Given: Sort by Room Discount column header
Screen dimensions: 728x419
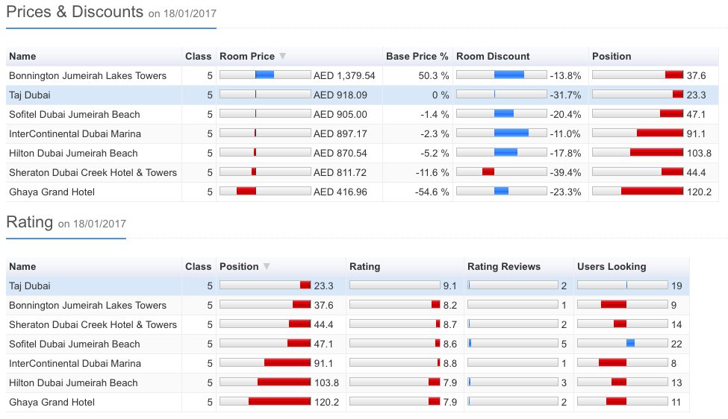Looking at the screenshot, I should [x=493, y=57].
